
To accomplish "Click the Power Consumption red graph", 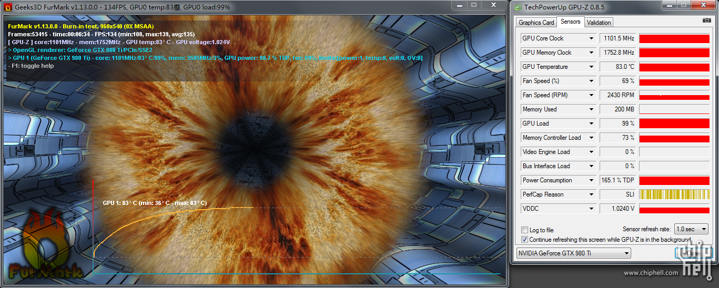I will (674, 180).
